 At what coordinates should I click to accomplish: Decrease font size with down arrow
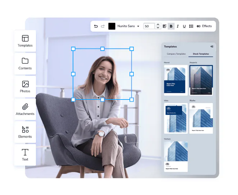coord(158,28)
